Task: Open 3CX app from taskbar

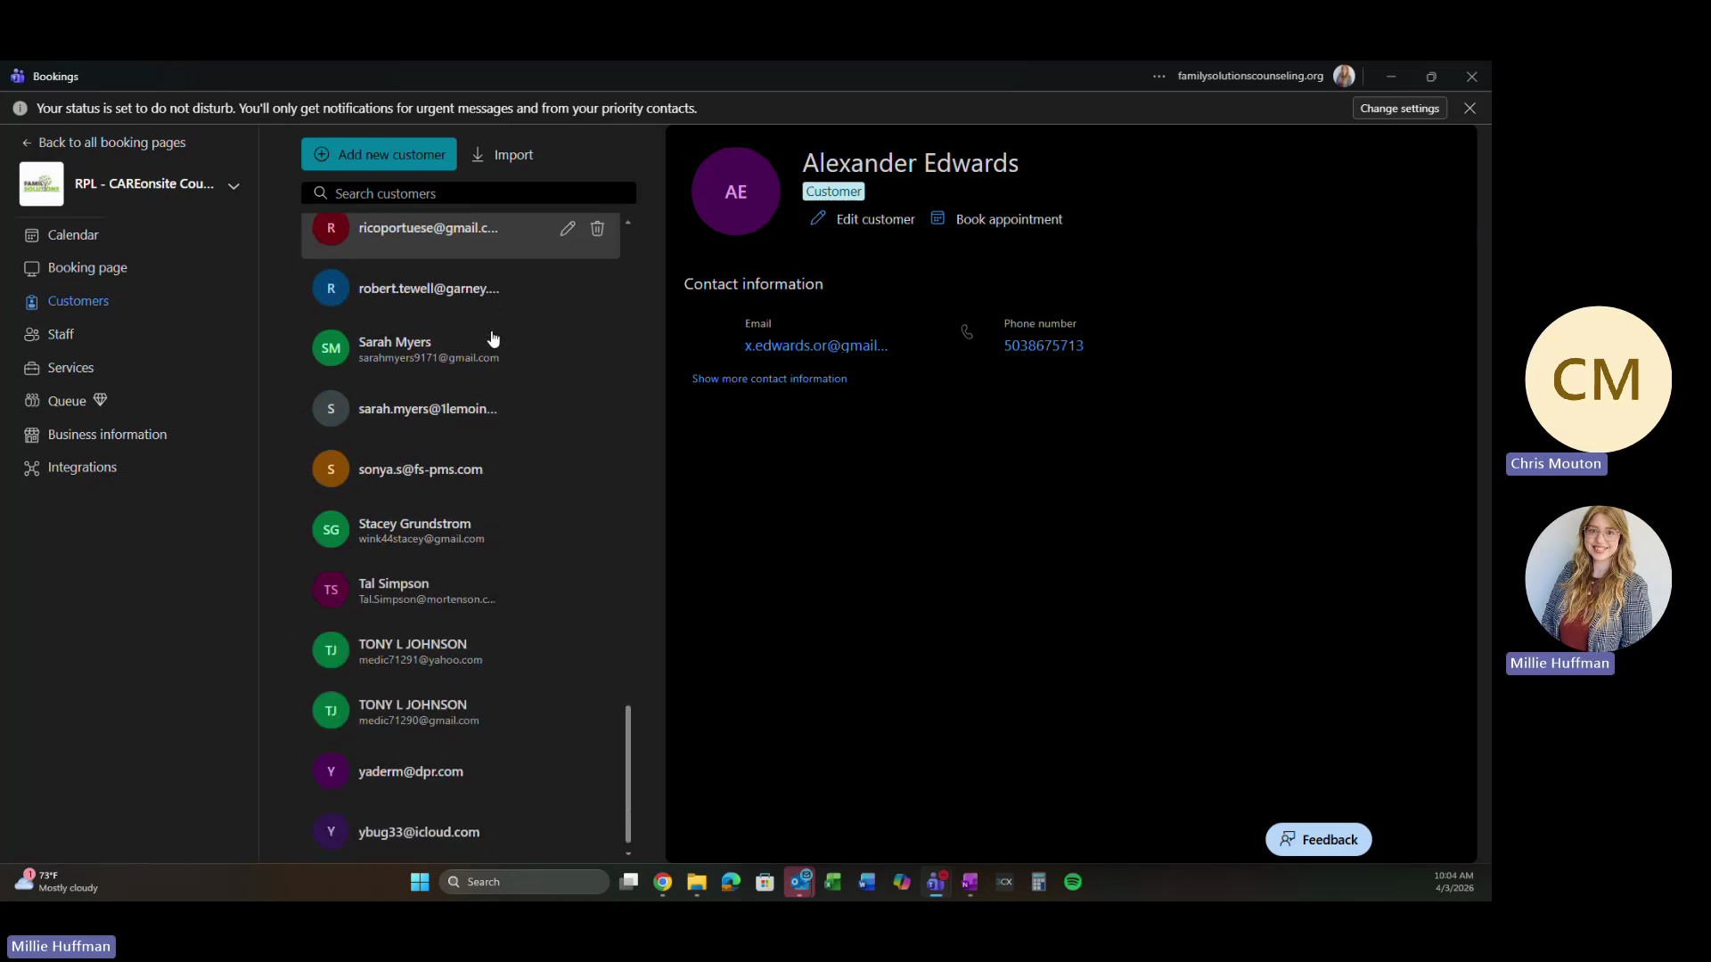Action: (1004, 882)
